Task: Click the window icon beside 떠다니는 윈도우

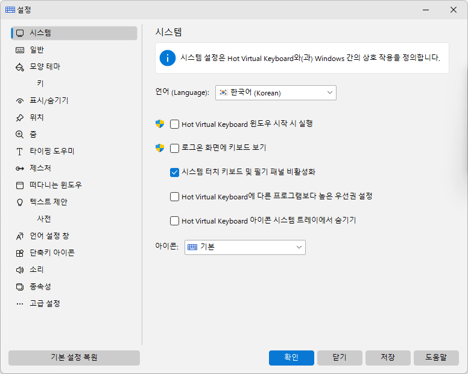Action: coord(20,185)
